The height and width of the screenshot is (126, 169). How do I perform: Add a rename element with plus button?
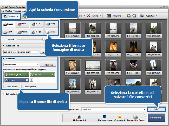pos(32,80)
